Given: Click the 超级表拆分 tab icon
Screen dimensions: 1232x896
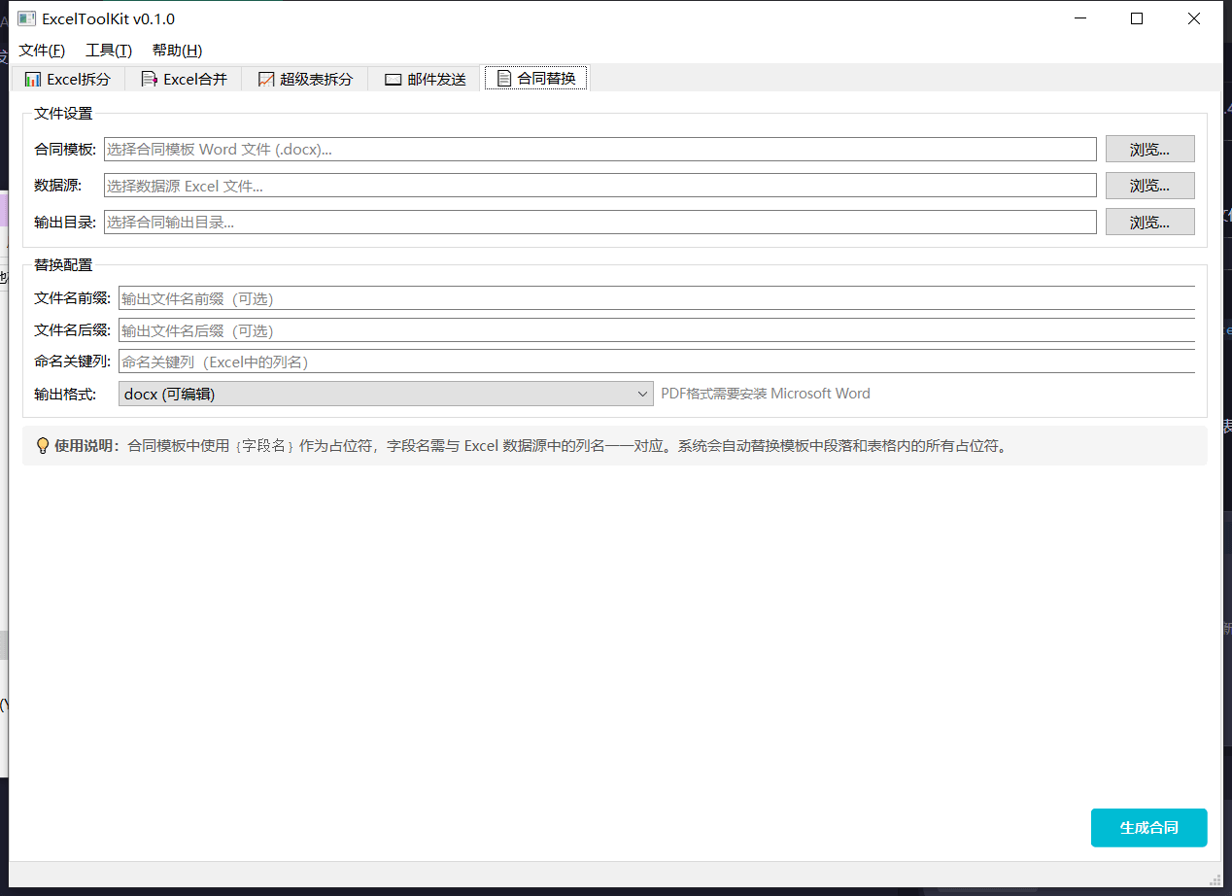Looking at the screenshot, I should [x=266, y=80].
